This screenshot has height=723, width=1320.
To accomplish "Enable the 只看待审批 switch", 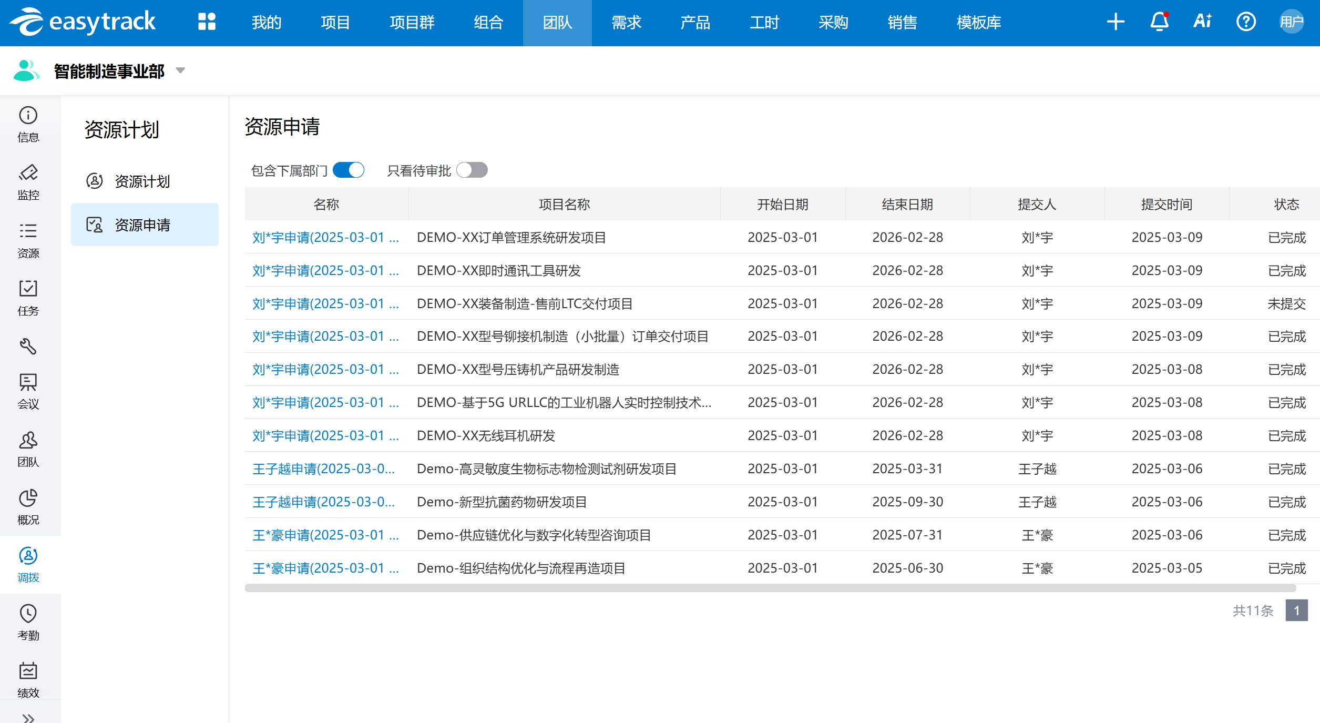I will [x=472, y=170].
